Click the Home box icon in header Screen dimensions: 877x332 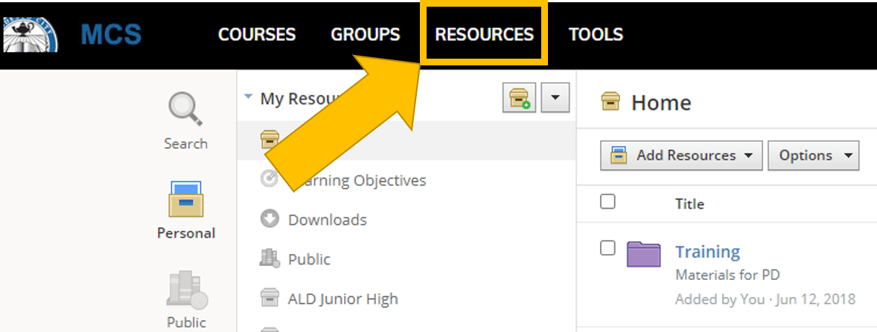610,102
